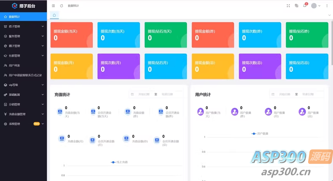Viewport: 333px width, 181px height.
Task: Click the 数据统计 breadcrumb text
Action: pos(73,6)
